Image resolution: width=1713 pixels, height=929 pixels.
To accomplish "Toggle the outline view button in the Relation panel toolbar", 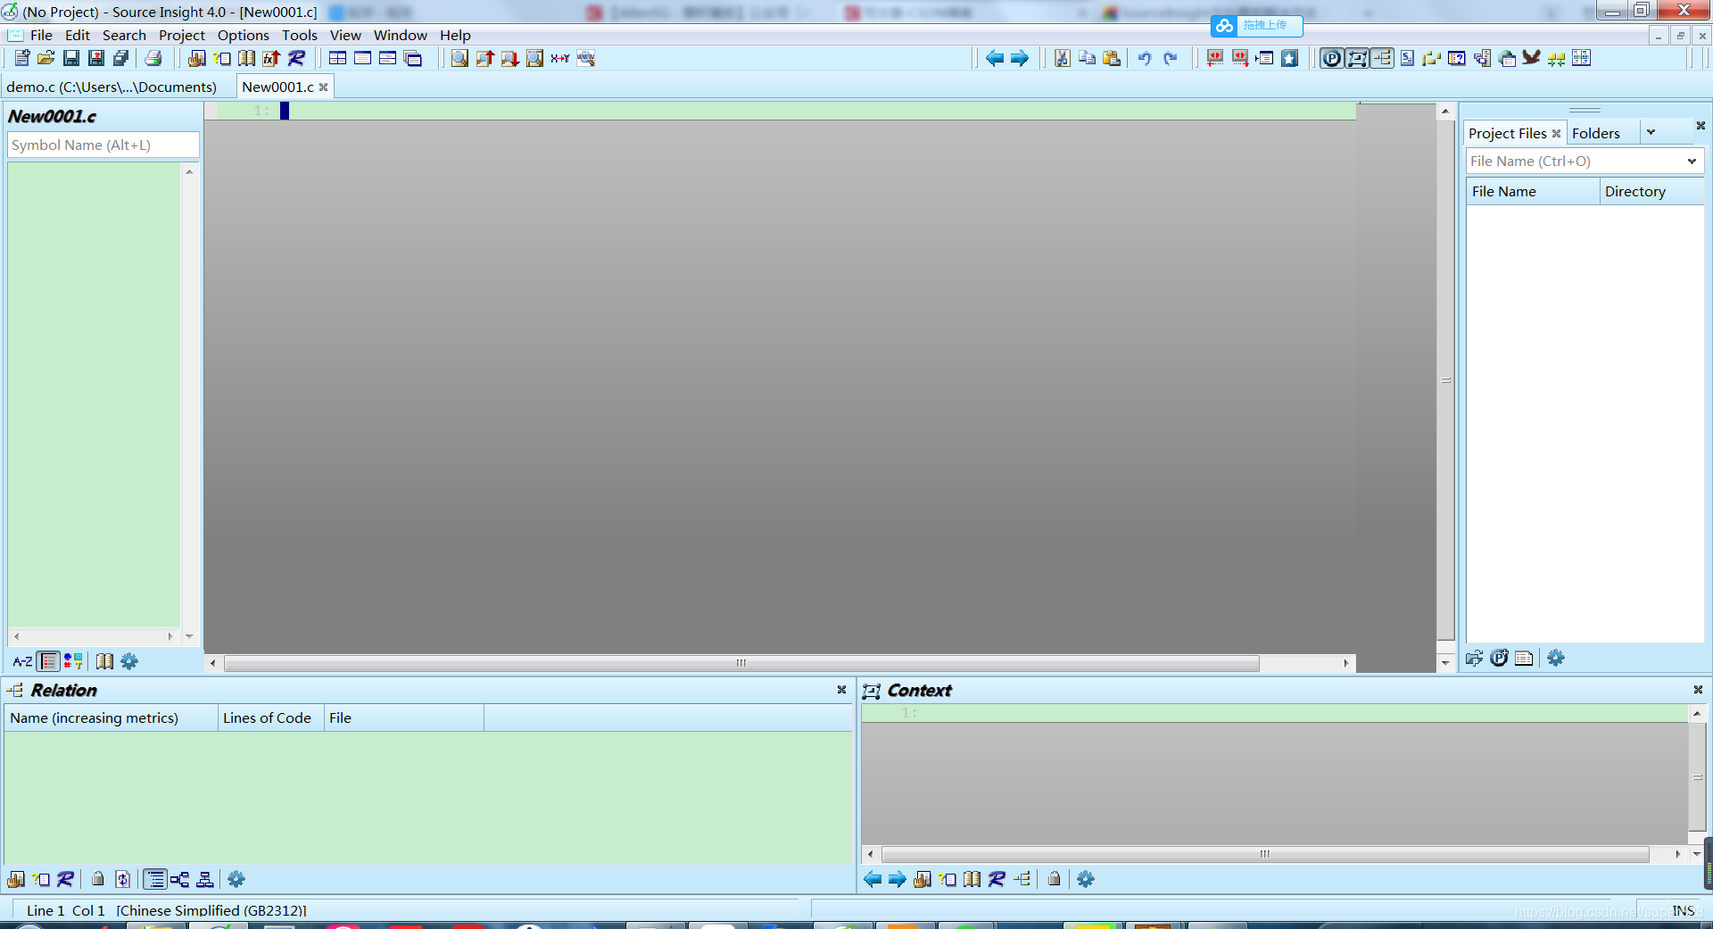I will pyautogui.click(x=155, y=879).
